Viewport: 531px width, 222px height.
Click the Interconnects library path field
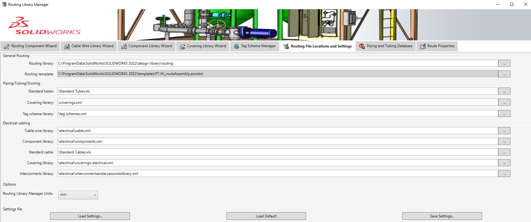277,174
